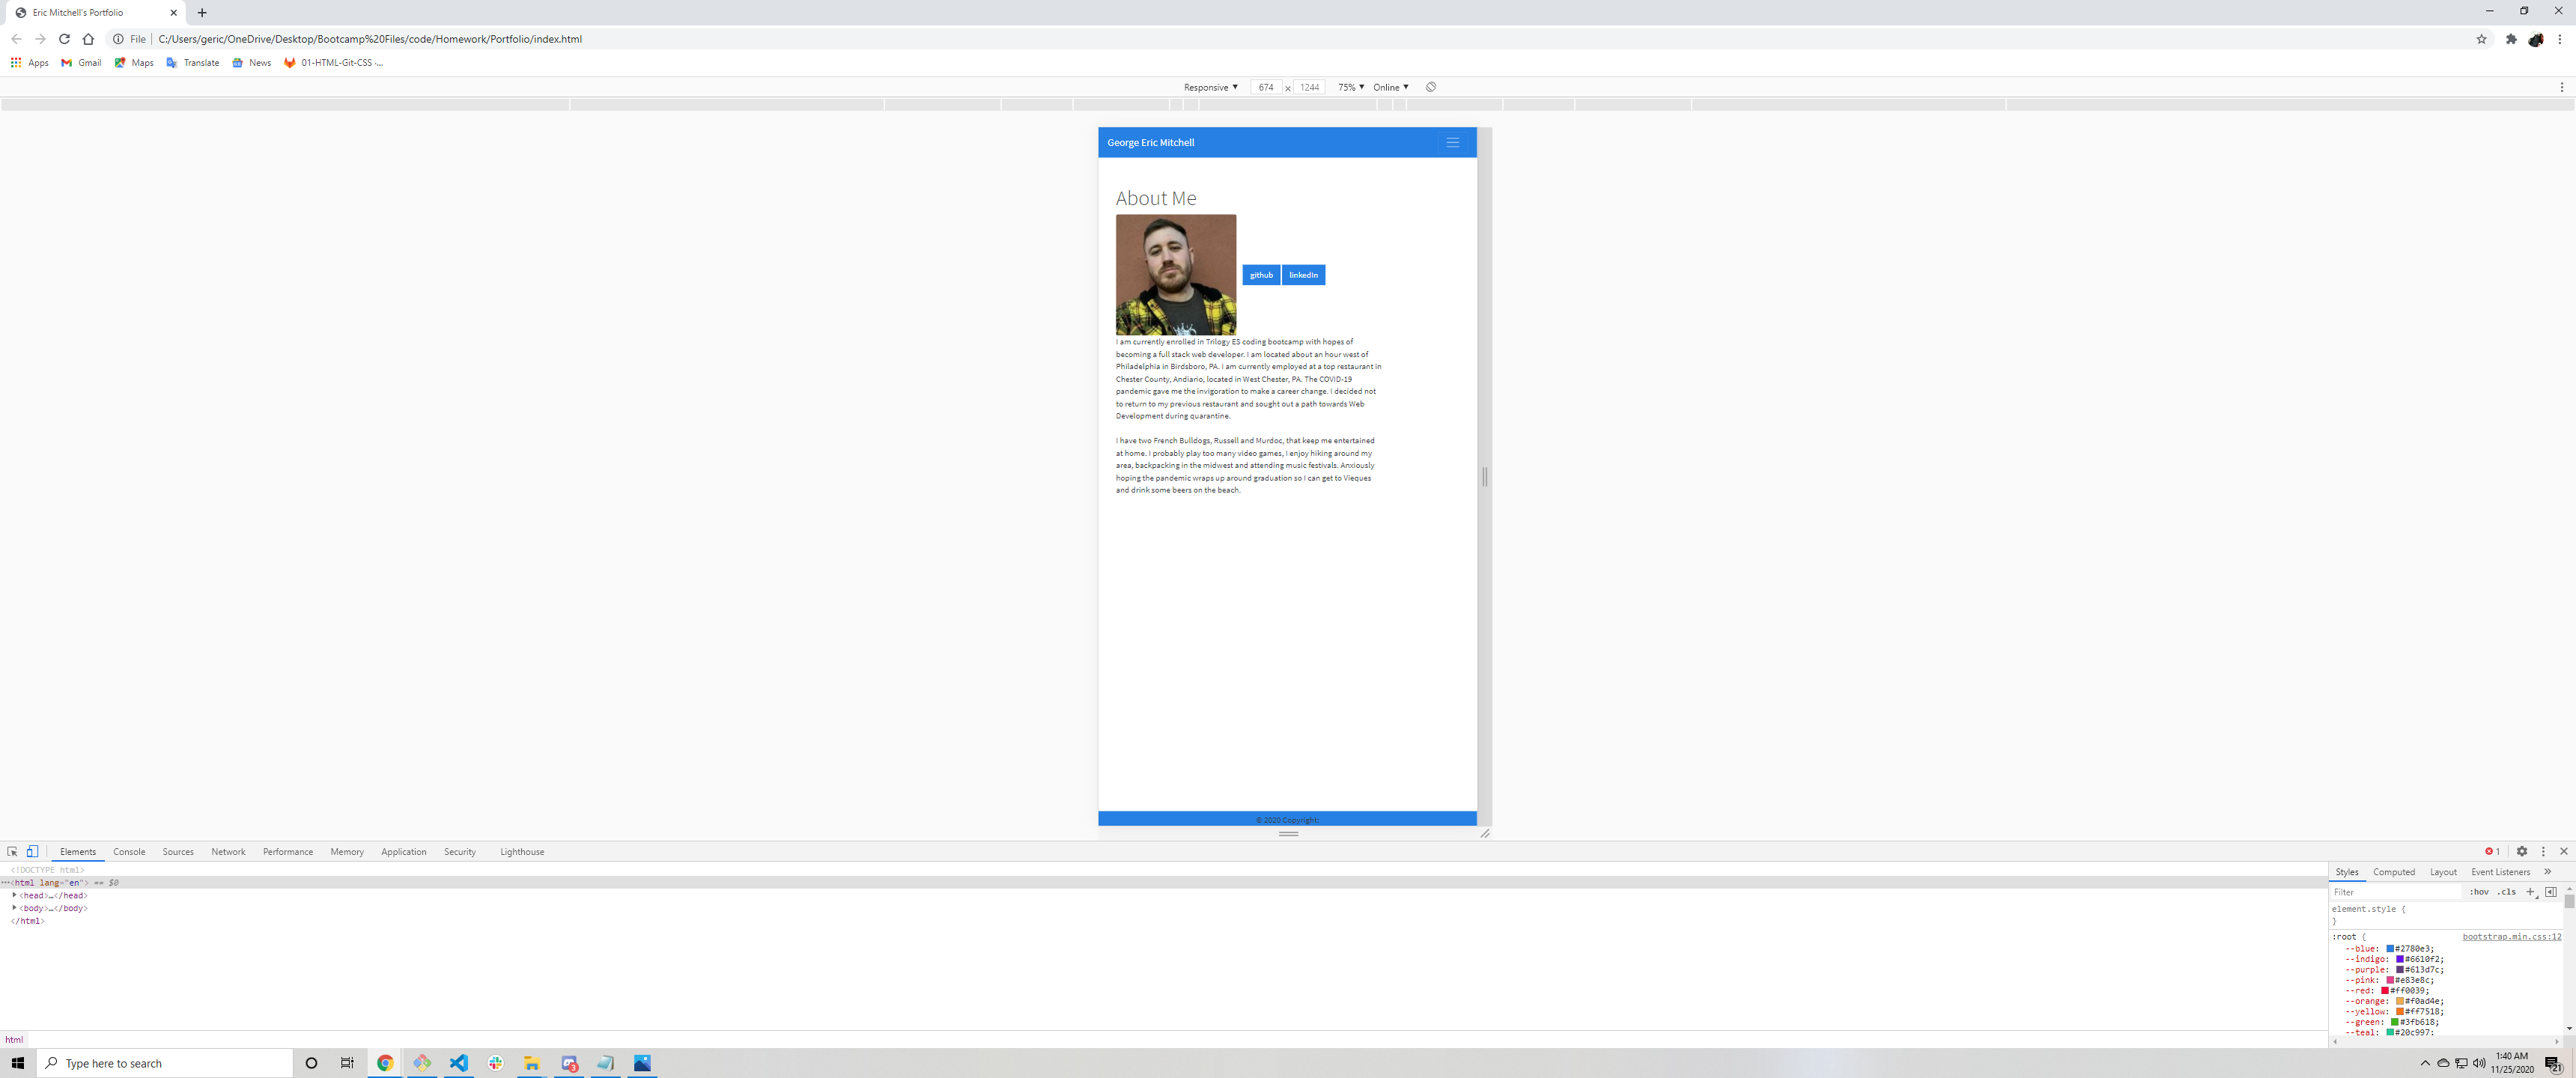Switch to the Network tab

[228, 851]
